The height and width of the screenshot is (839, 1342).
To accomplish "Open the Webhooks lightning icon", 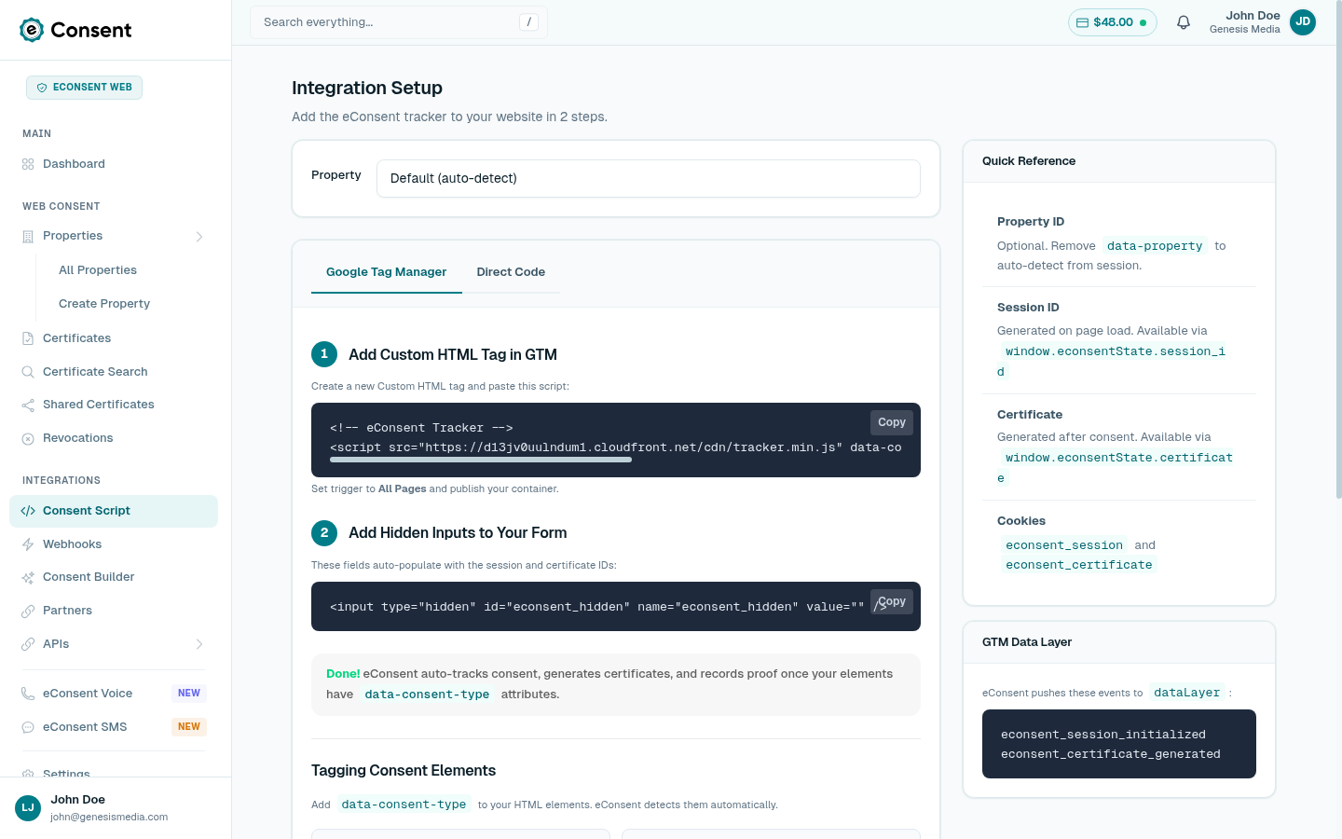I will click(x=28, y=544).
